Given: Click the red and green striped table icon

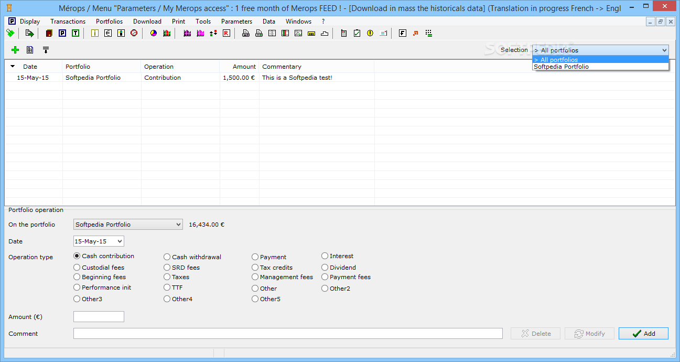Looking at the screenshot, I should [x=285, y=33].
